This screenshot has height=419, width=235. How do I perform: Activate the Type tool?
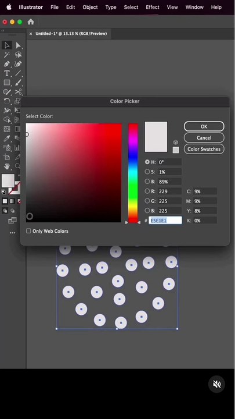(7, 73)
